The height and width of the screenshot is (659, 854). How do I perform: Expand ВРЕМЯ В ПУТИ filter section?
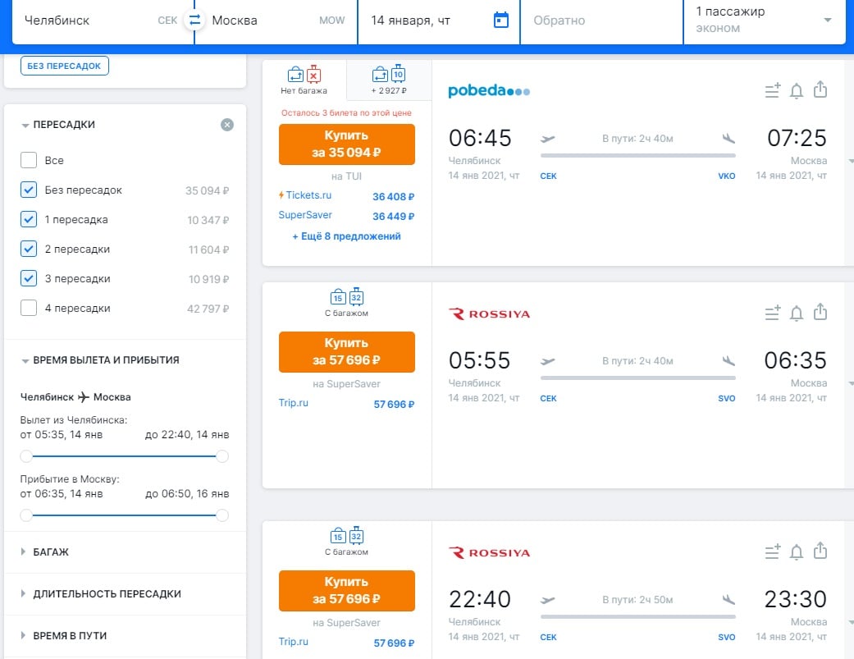coord(64,635)
